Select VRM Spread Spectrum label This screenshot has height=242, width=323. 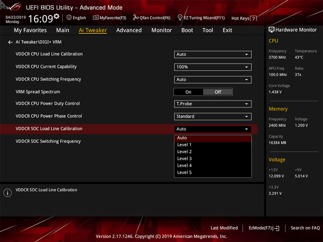(38, 92)
